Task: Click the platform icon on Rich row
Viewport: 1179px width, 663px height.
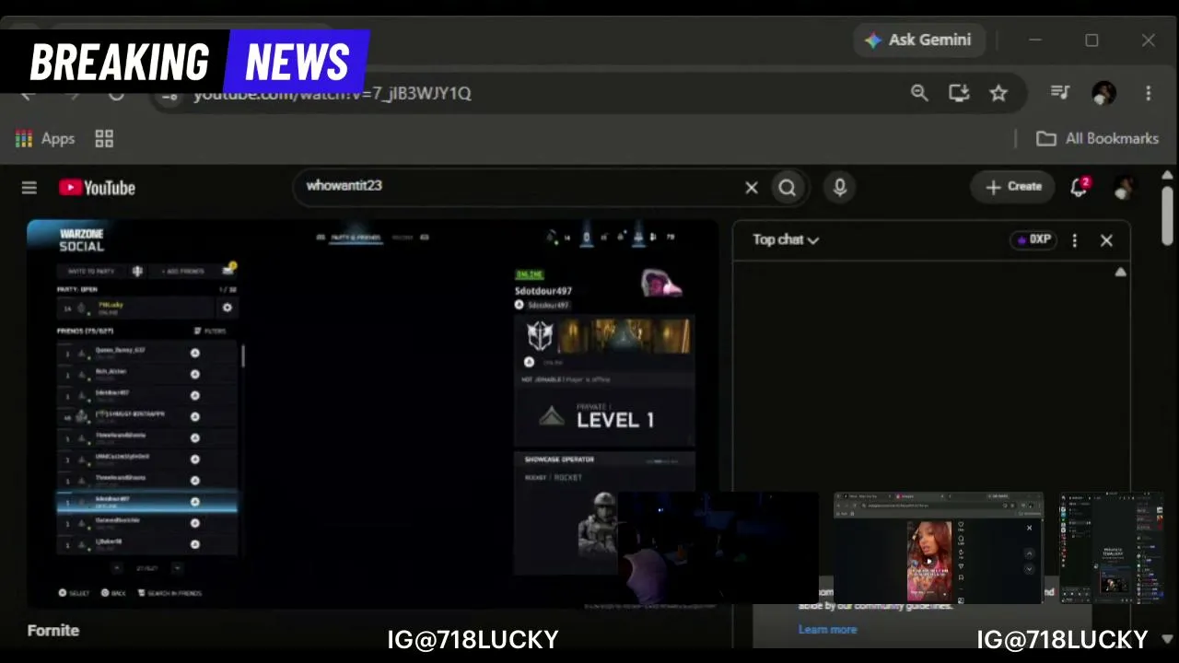Action: 194,375
